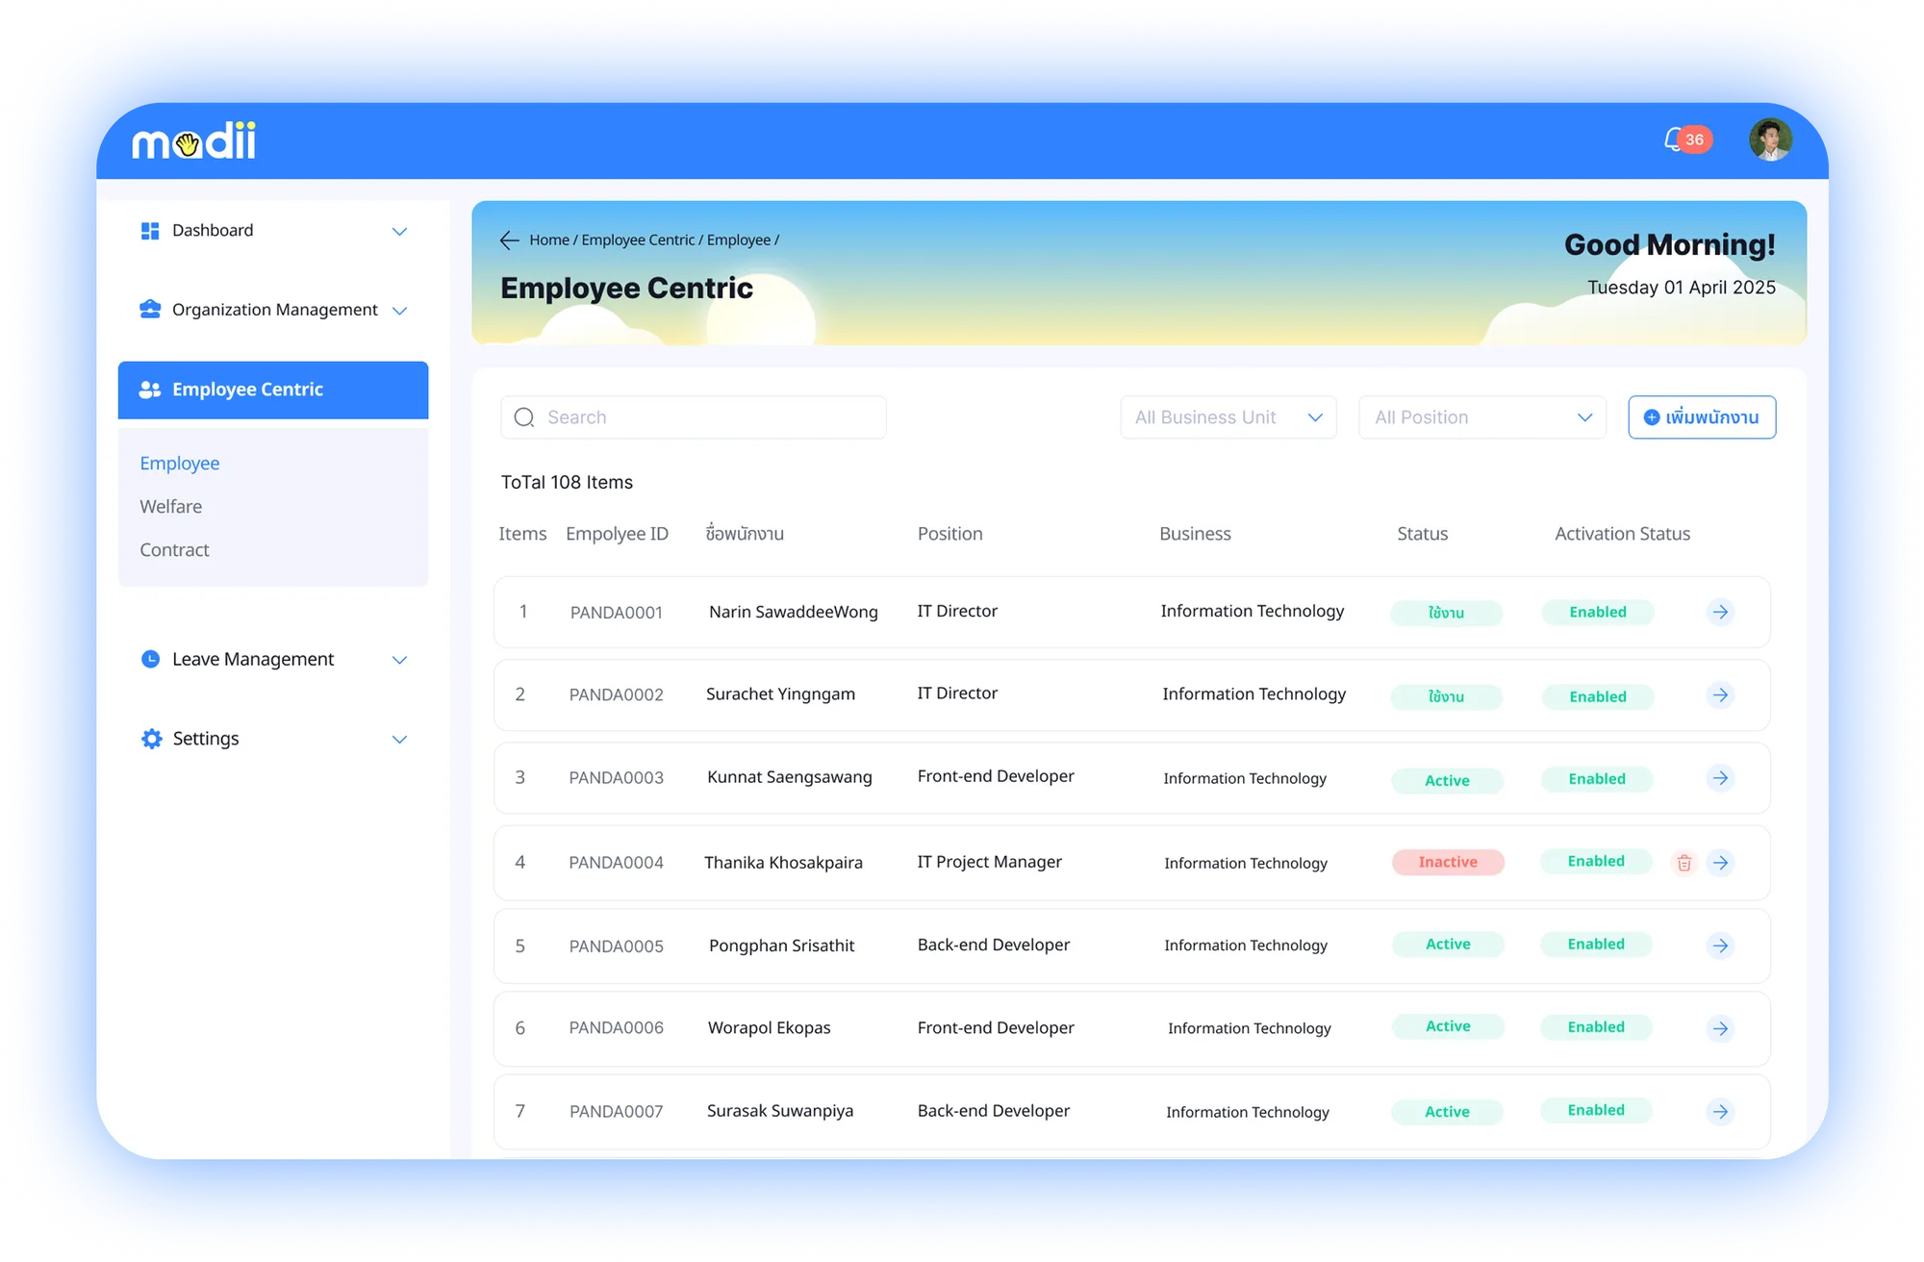This screenshot has width=1924, height=1262.
Task: Open details arrow for Pongphan Srisathit
Action: 1720,946
